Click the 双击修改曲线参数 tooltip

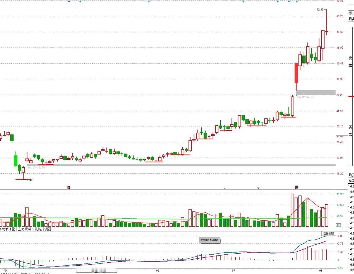coord(209,240)
